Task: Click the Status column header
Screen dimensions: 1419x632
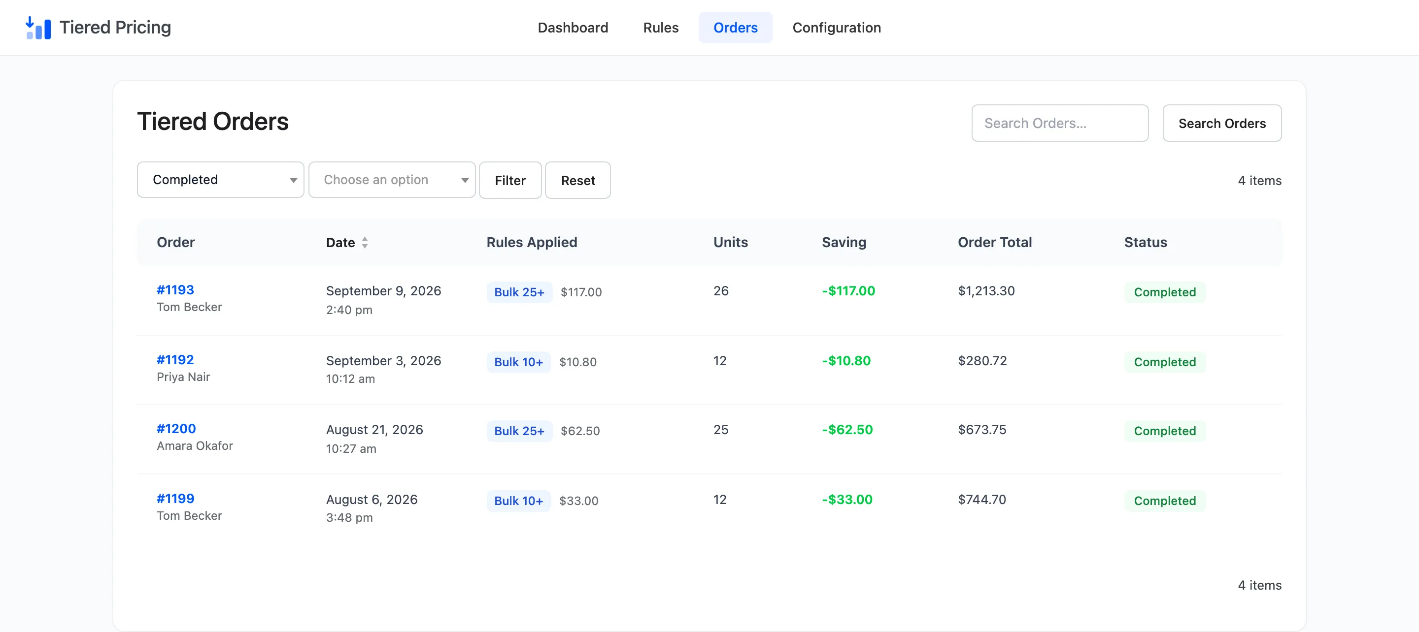Action: tap(1145, 242)
